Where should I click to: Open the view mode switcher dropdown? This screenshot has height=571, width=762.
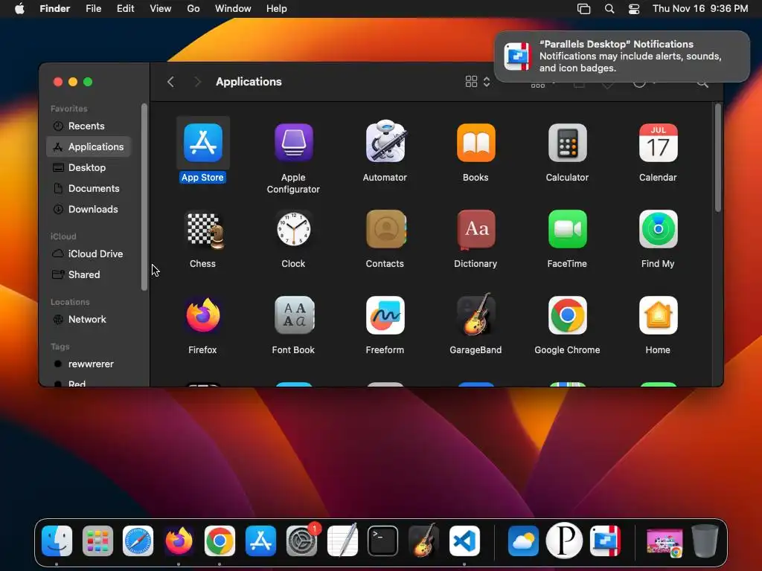(478, 82)
